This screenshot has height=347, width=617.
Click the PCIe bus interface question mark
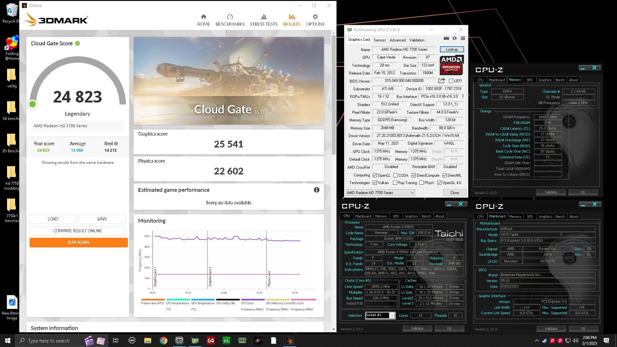463,96
